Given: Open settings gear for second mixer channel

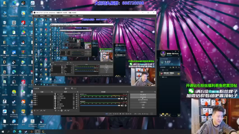Looking at the screenshot, I should click(x=125, y=105).
